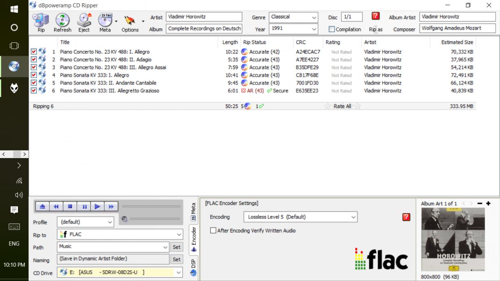Viewport: 500px width, 281px height.
Task: Click the playback position slider
Action: (x=151, y=206)
